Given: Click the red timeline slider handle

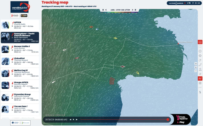Looking at the screenshot, I should pos(168,119).
